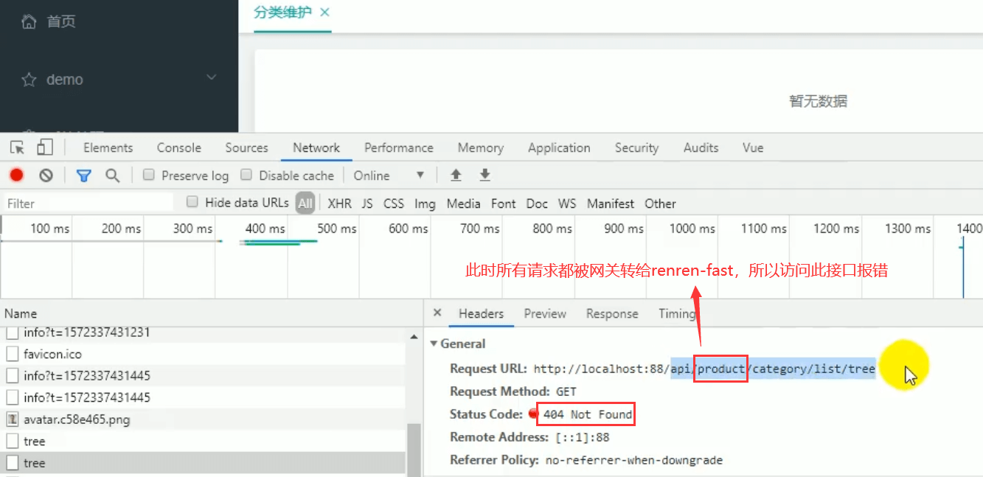Toggle the device toolbar icon
983x477 pixels.
pos(45,147)
